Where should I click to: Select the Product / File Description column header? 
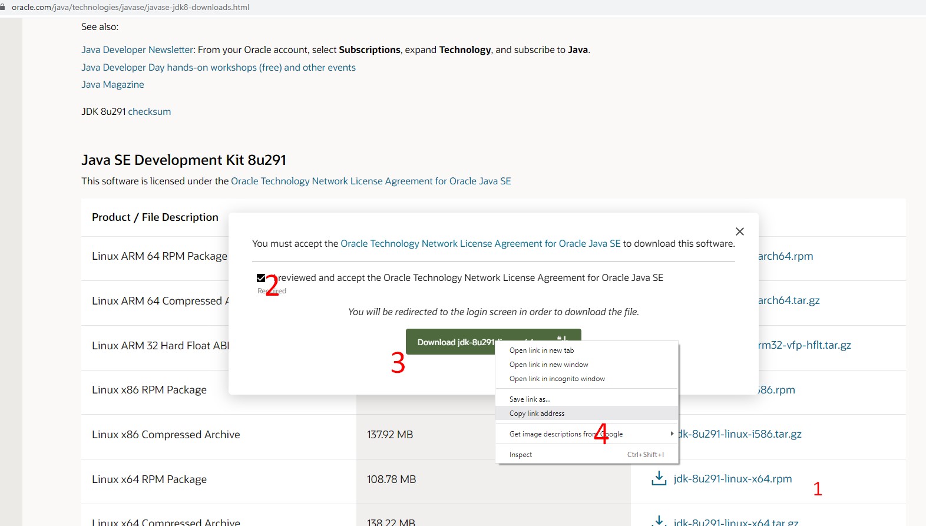155,217
